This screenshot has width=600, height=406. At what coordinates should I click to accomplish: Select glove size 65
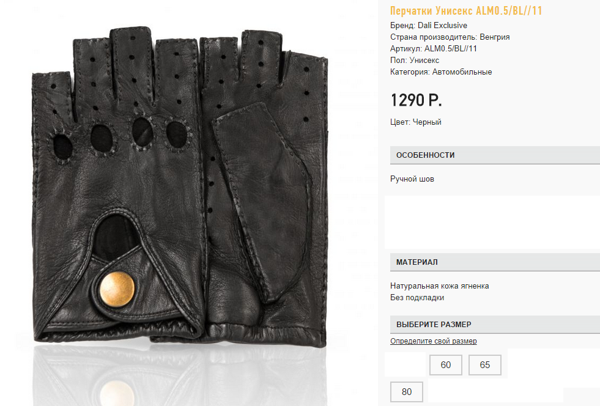(485, 364)
